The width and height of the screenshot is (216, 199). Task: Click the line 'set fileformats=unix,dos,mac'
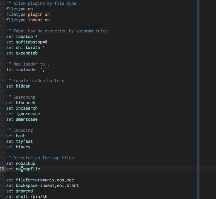click(x=40, y=180)
